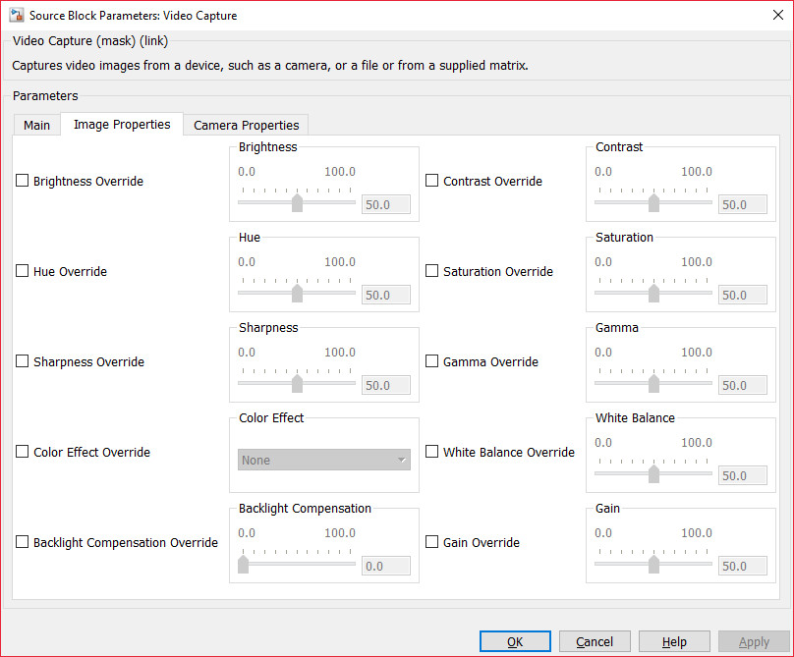Check the Gain Override box
Screen dimensions: 794x657
click(432, 542)
